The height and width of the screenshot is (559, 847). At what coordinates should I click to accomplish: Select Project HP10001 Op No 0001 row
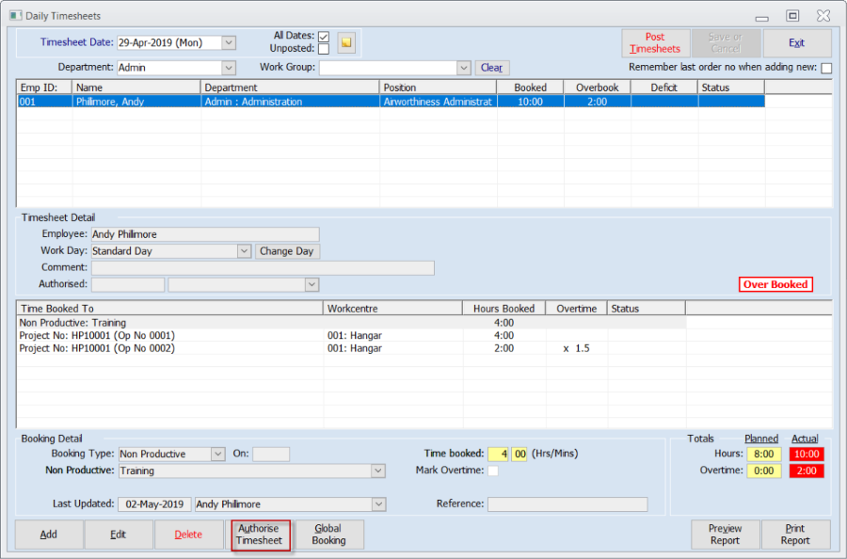[351, 336]
